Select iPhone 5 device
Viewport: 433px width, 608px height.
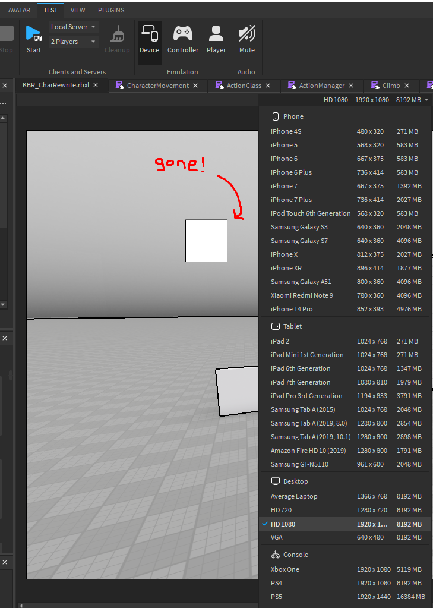tap(346, 144)
